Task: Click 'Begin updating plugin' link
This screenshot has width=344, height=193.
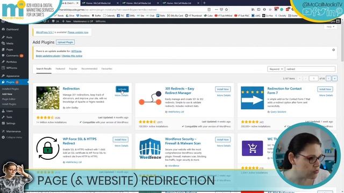Action: [x=48, y=56]
